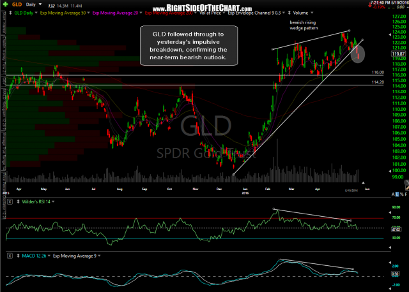Click the scale arrow below RSI 30.00 level
Screen dimensions: 409x292
[x=390, y=247]
